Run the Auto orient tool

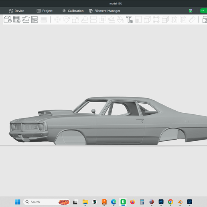click(26, 20)
